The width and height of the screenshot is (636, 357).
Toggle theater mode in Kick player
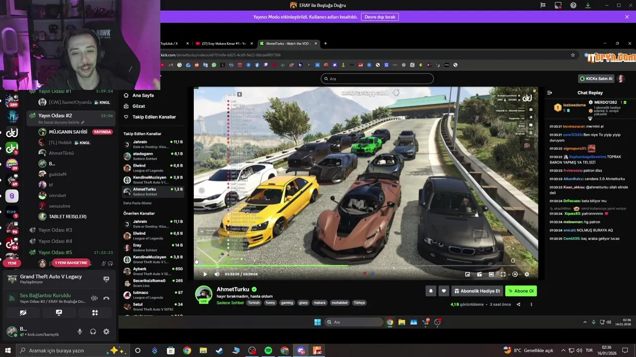coord(491,274)
